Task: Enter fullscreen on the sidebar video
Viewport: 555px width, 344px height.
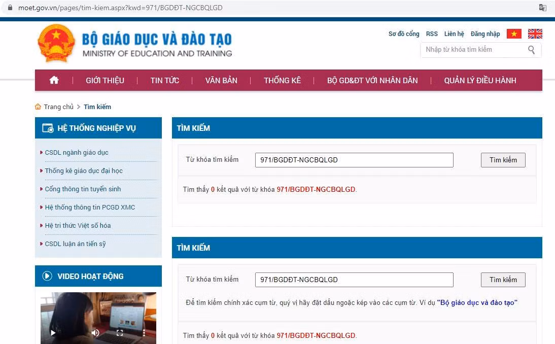Action: coord(120,333)
